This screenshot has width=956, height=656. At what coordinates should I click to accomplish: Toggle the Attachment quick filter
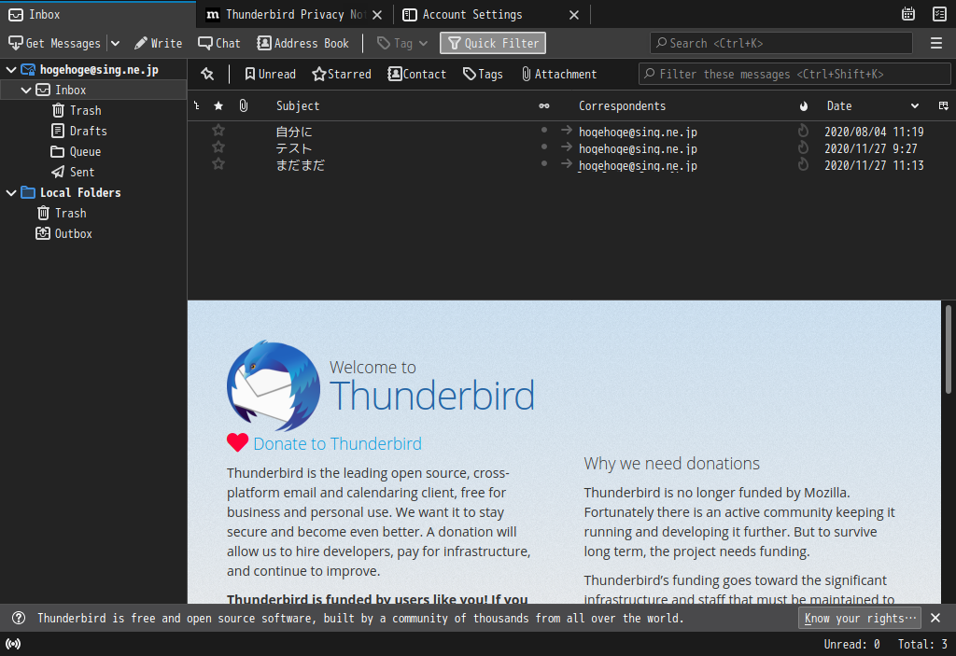point(559,75)
